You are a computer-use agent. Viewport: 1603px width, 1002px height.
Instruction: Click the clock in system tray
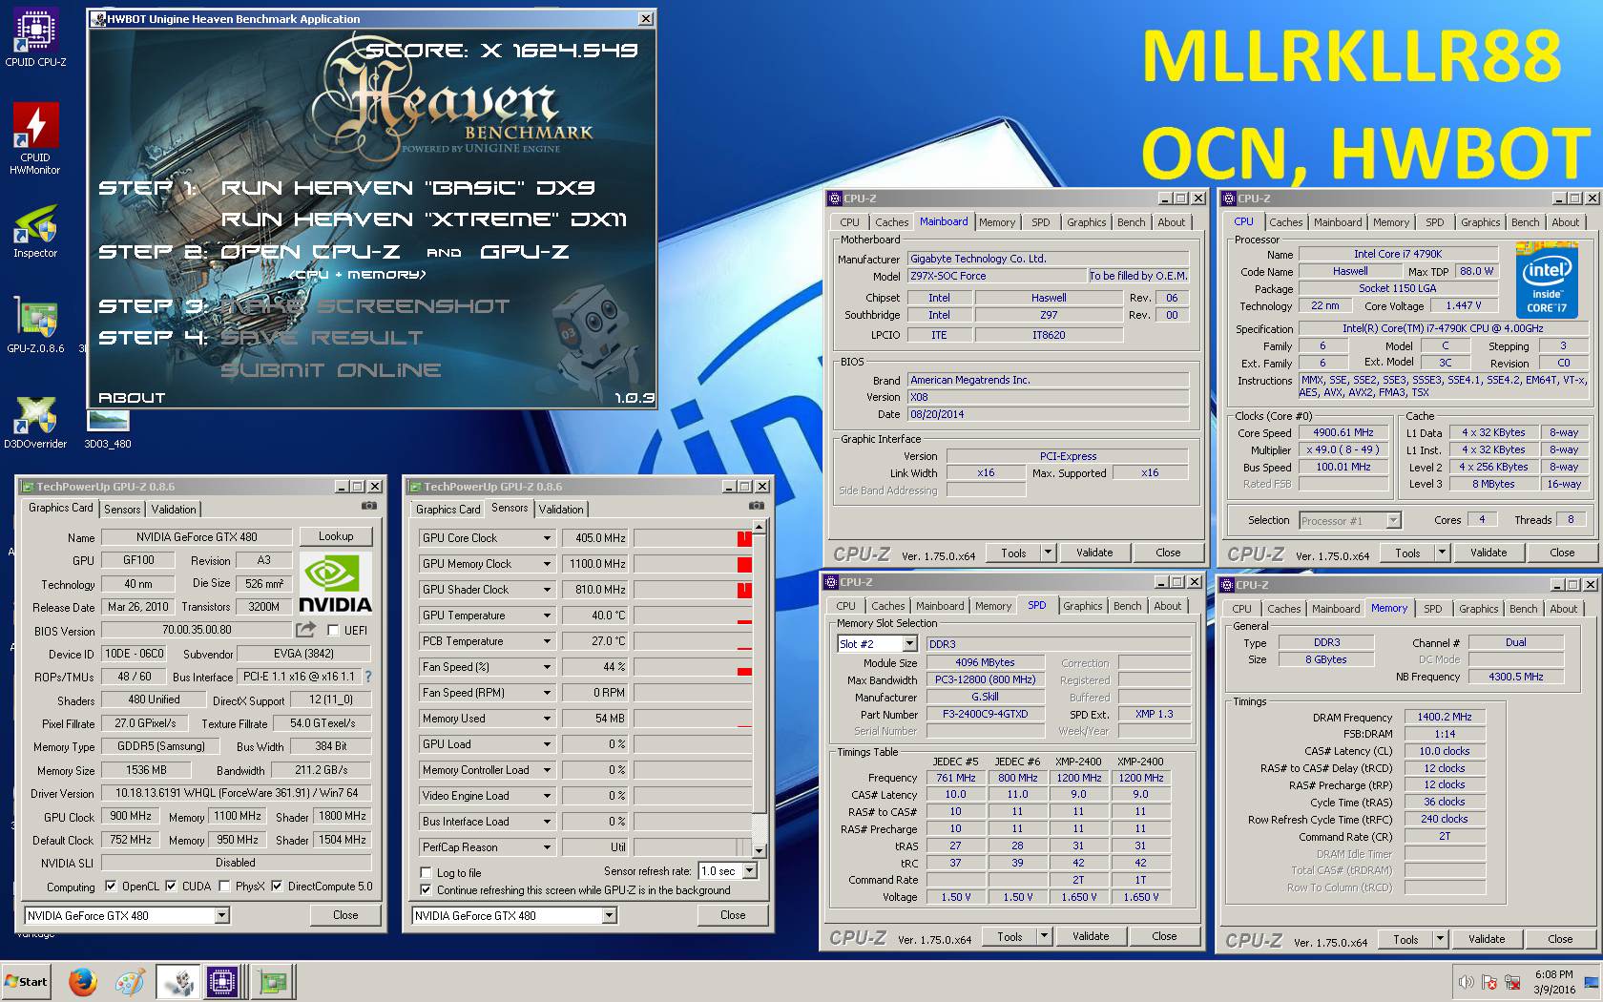coord(1554,982)
